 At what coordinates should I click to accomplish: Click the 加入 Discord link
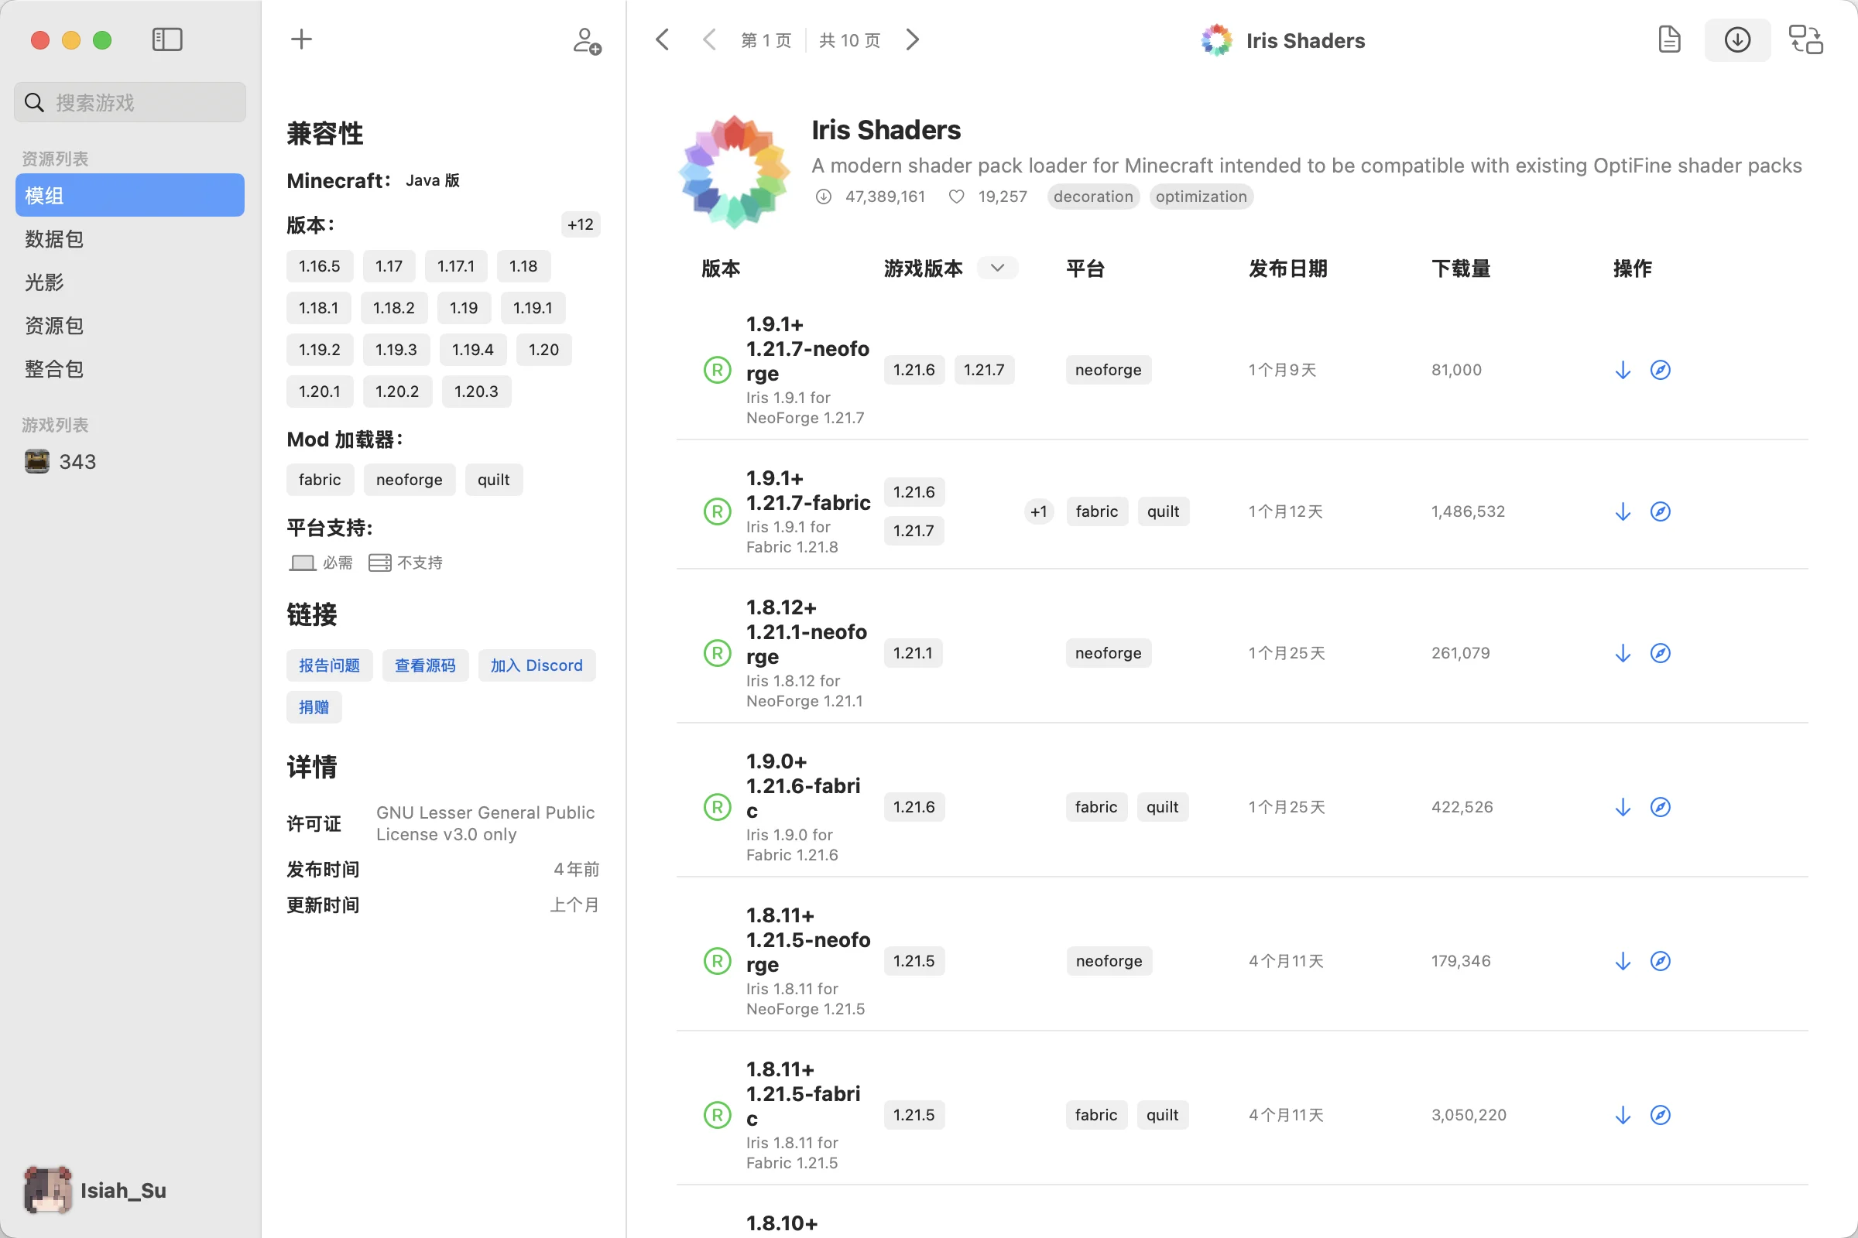tap(536, 665)
